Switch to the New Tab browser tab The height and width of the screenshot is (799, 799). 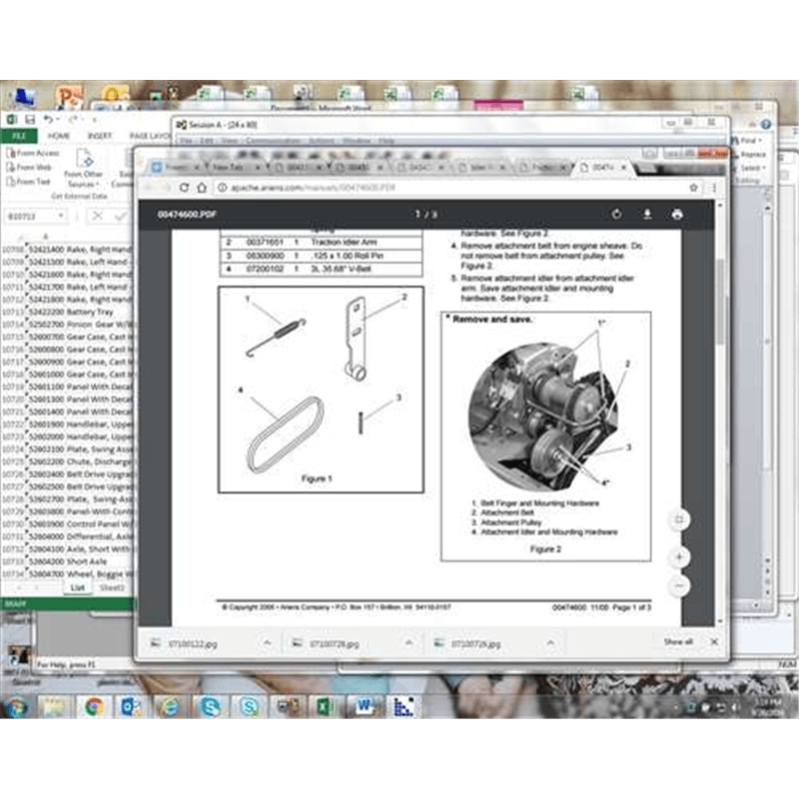(x=228, y=168)
